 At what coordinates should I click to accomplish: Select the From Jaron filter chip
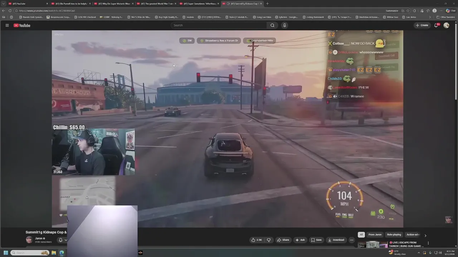click(375, 235)
